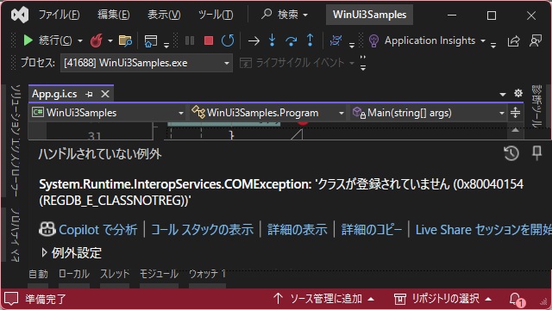Screen dimensions: 552x310
Task: Select the App.g.i.cs document tab
Action: 54,94
